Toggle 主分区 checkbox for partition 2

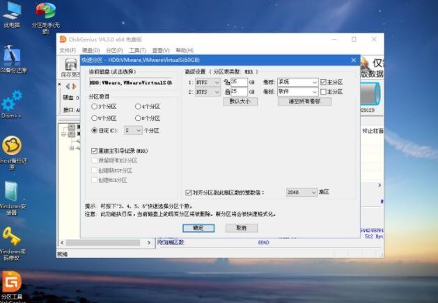point(323,92)
